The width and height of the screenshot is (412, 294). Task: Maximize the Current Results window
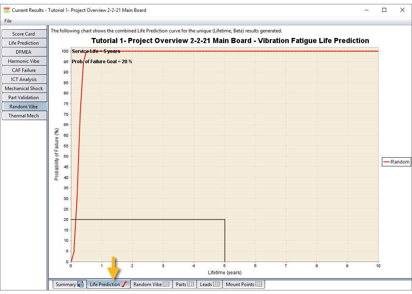click(x=384, y=10)
